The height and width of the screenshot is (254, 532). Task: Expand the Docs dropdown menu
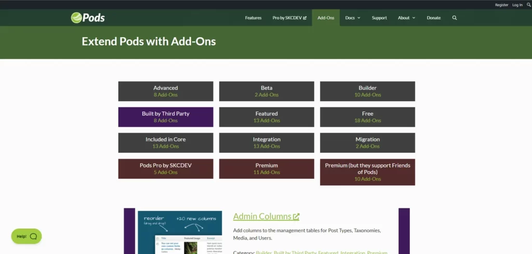pyautogui.click(x=353, y=18)
